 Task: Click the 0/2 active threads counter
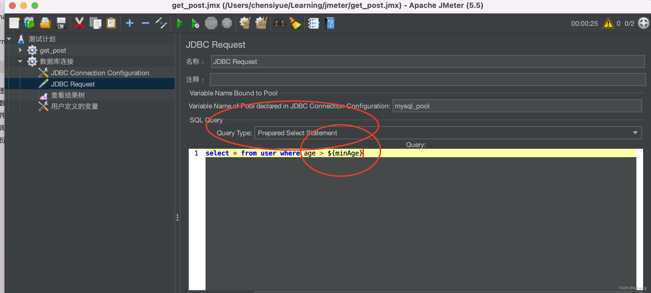[x=629, y=24]
